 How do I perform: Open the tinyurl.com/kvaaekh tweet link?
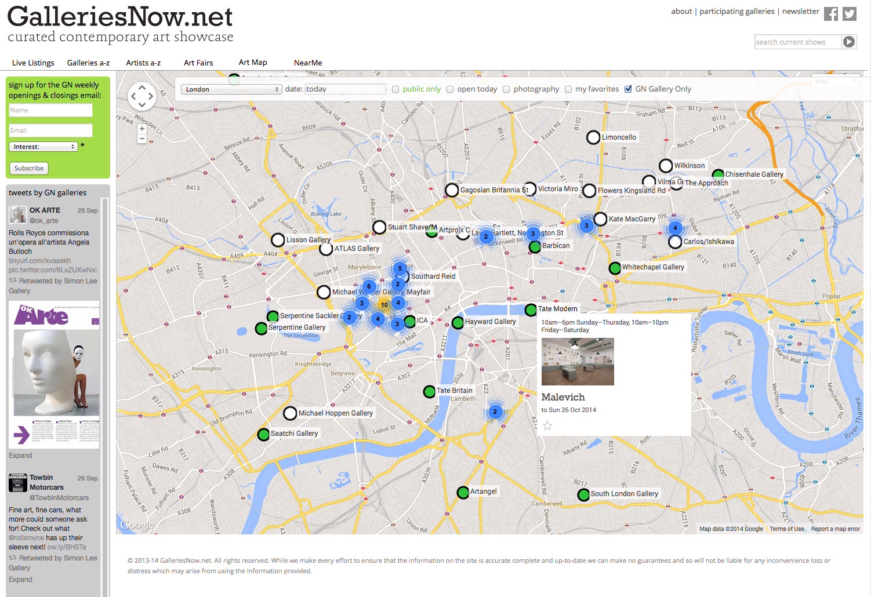(39, 261)
